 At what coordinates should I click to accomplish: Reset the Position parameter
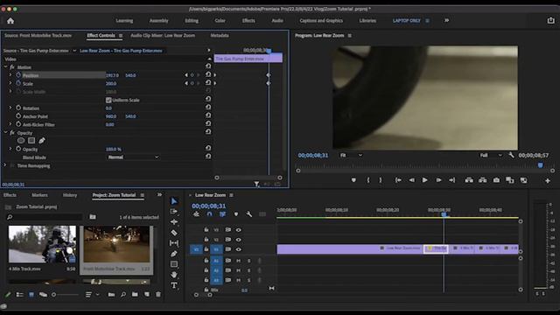pos(208,74)
